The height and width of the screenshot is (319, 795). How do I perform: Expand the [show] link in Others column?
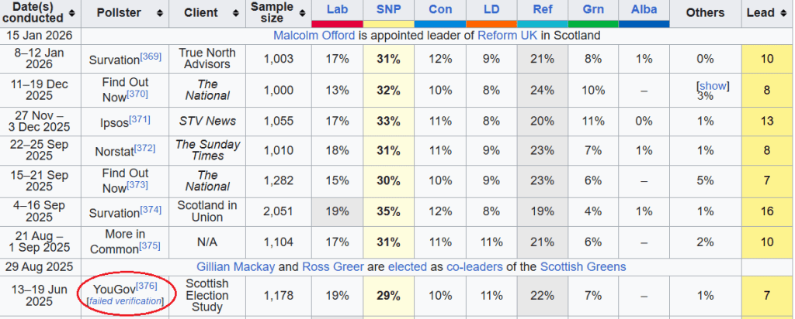[713, 85]
